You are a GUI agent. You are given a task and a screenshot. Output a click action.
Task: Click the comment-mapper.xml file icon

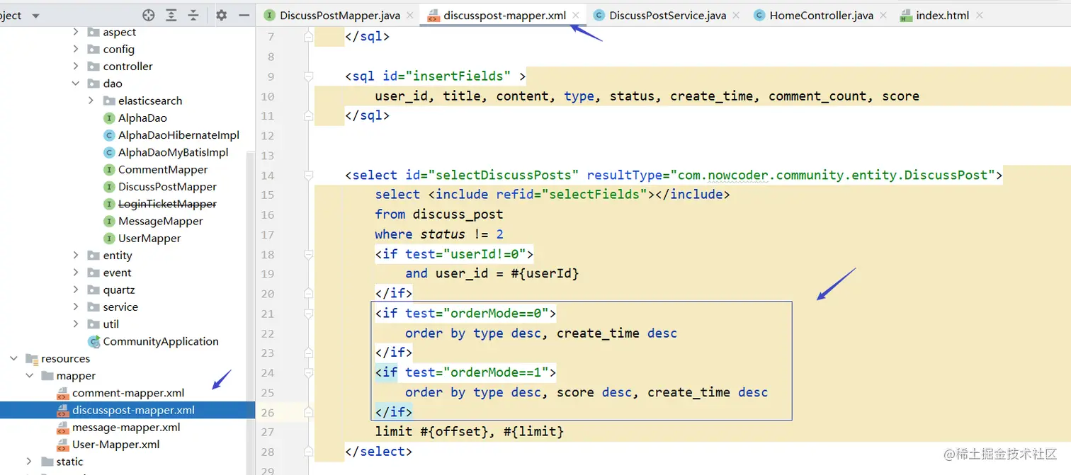62,393
